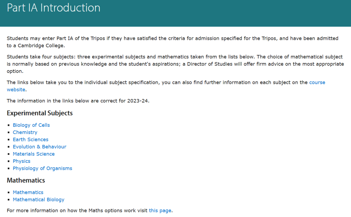Open the Mathematics link in the bulleted list
Image resolution: width=351 pixels, height=217 pixels.
28,192
